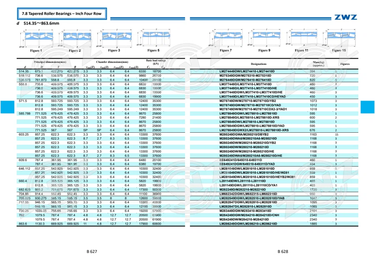The width and height of the screenshot is (375, 265).
Task: Click the '514.35~863.6mm' range heading
Action: click(x=41, y=23)
